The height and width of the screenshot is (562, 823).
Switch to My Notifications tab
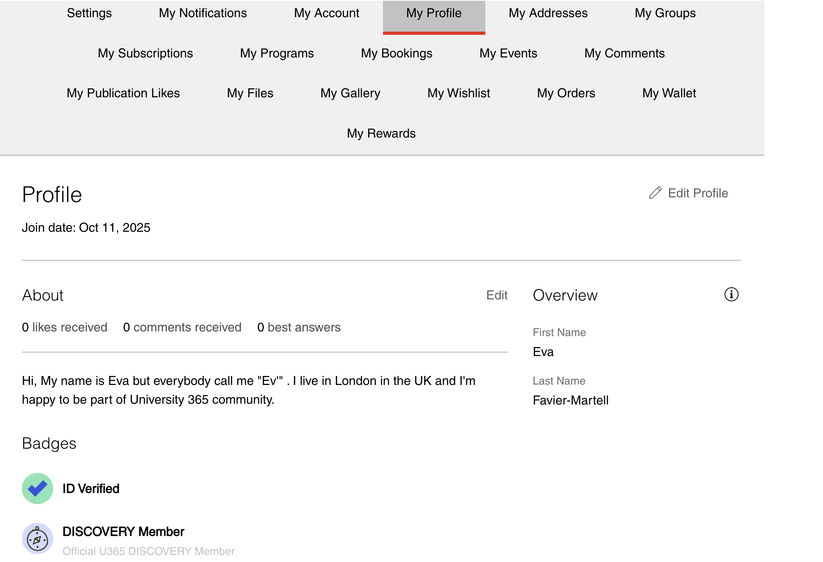(203, 13)
